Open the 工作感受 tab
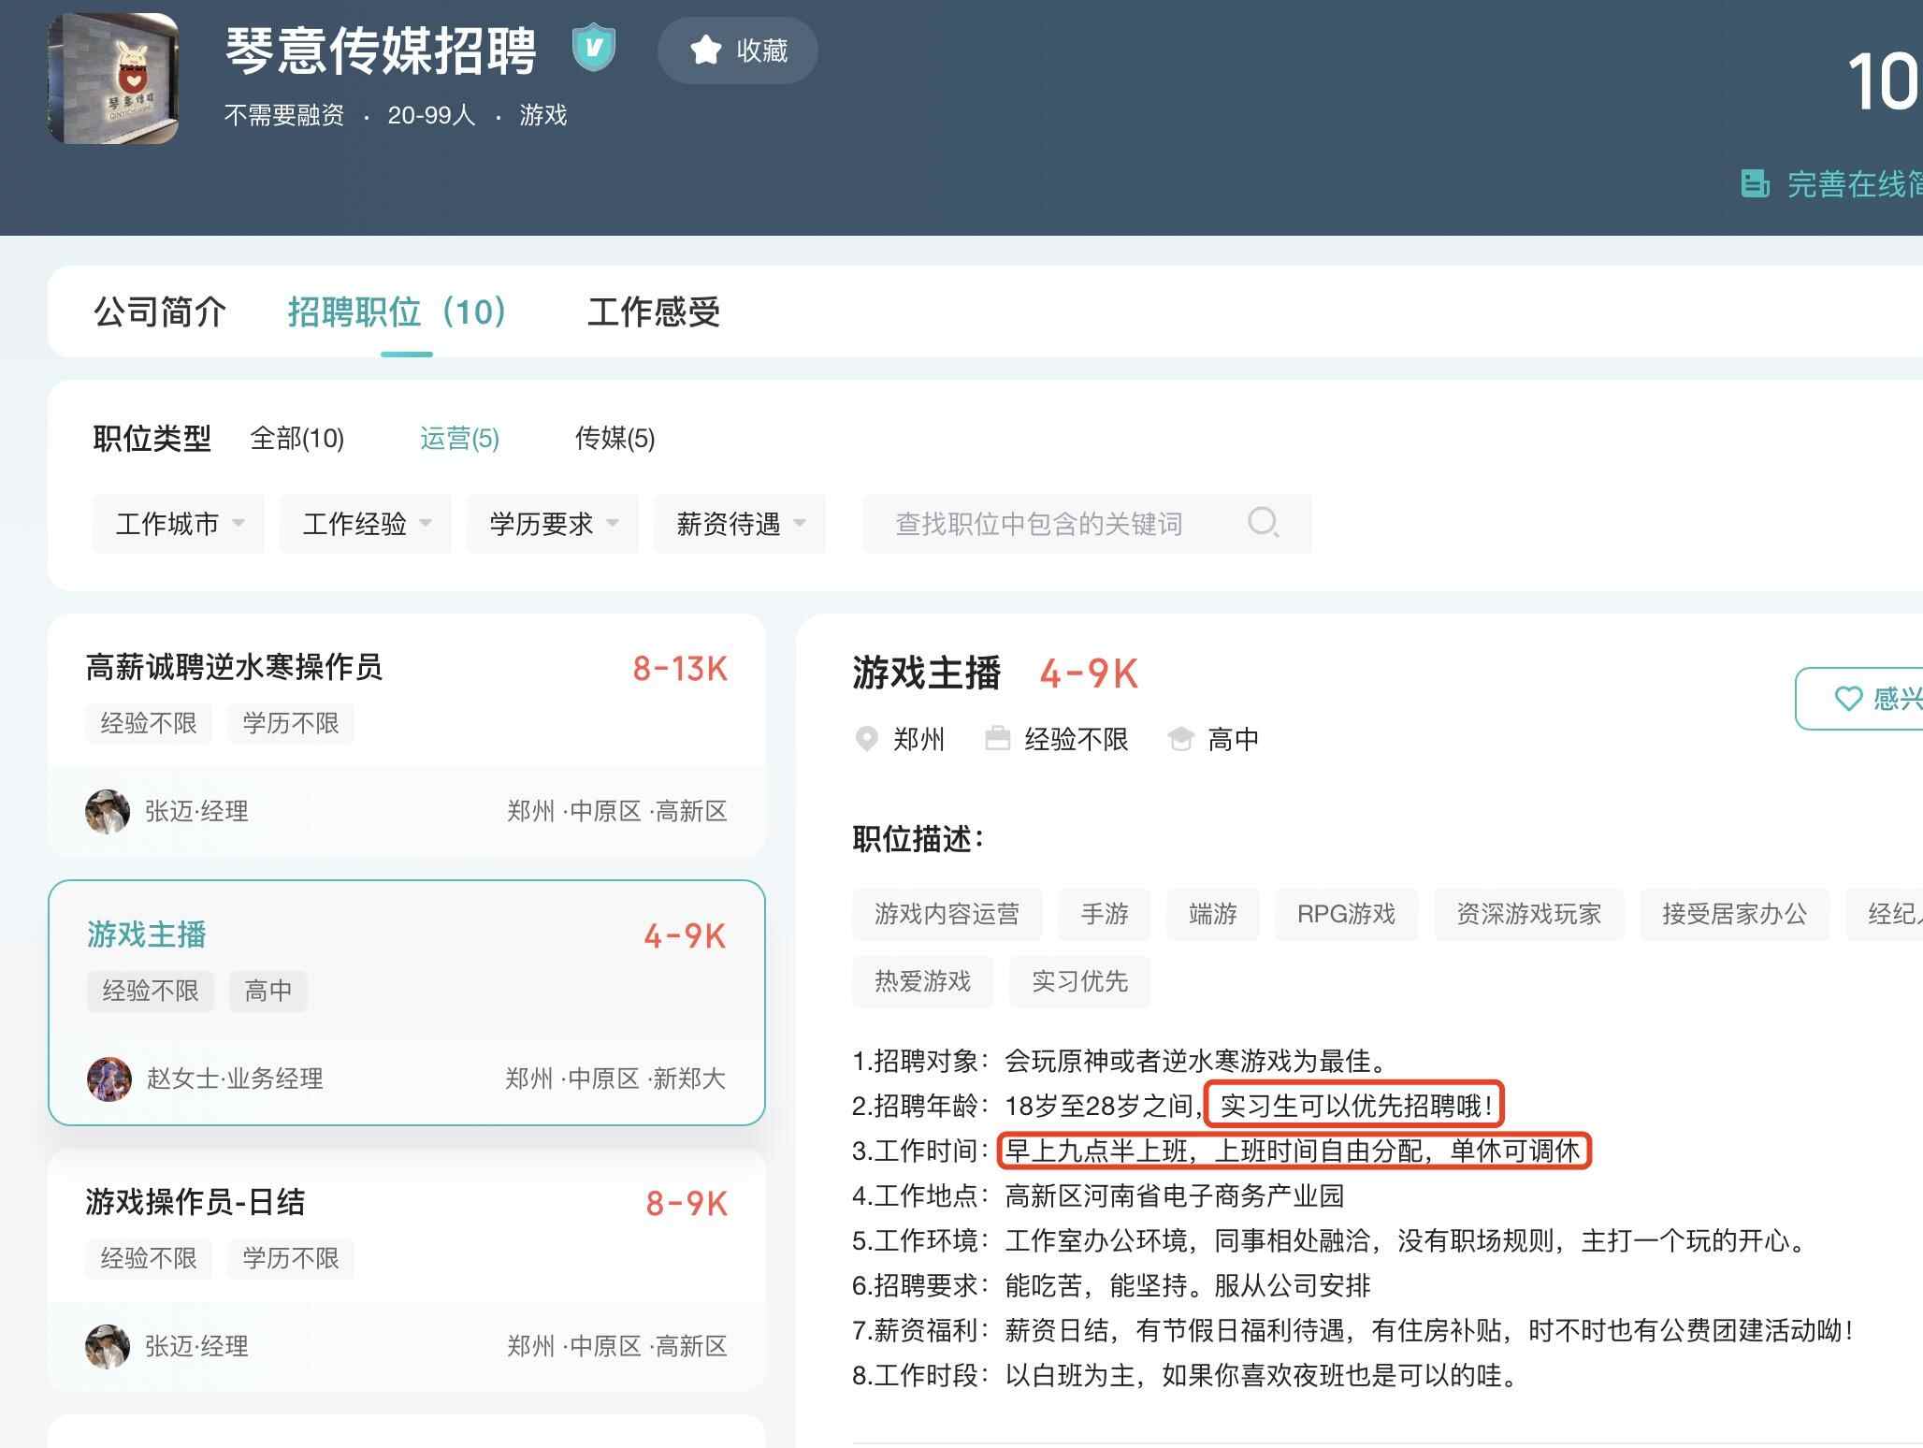 654,312
